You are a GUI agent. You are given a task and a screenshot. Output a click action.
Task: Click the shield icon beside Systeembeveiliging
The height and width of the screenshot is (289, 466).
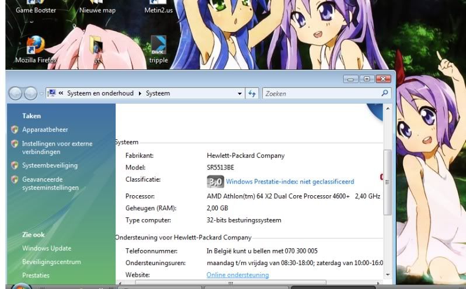click(15, 165)
